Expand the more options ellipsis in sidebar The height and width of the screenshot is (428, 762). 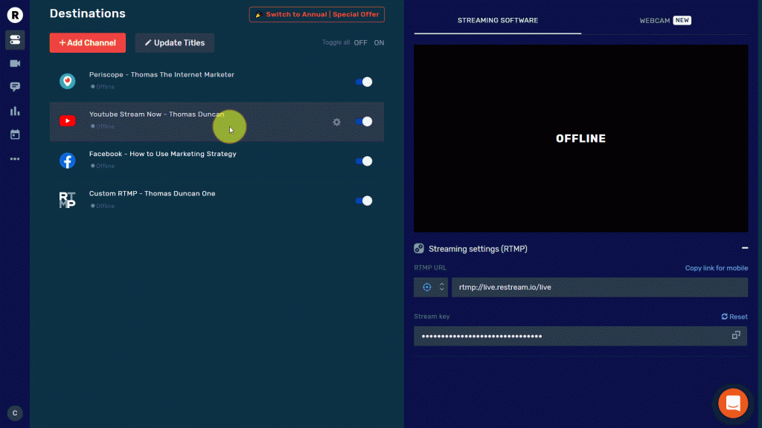(15, 158)
